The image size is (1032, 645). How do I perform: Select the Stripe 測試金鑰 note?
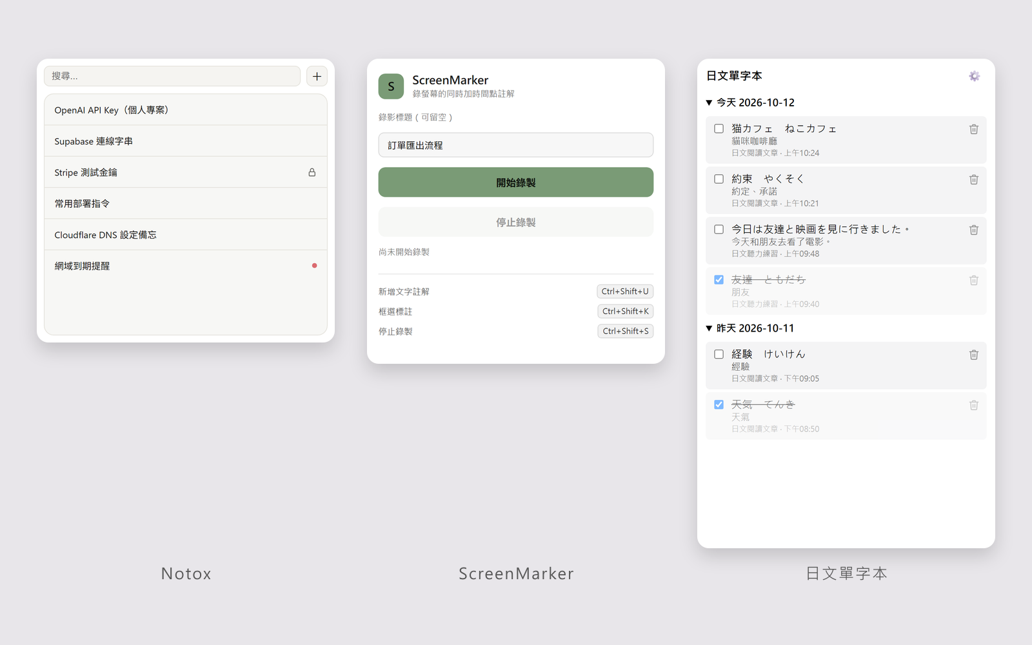coord(186,172)
